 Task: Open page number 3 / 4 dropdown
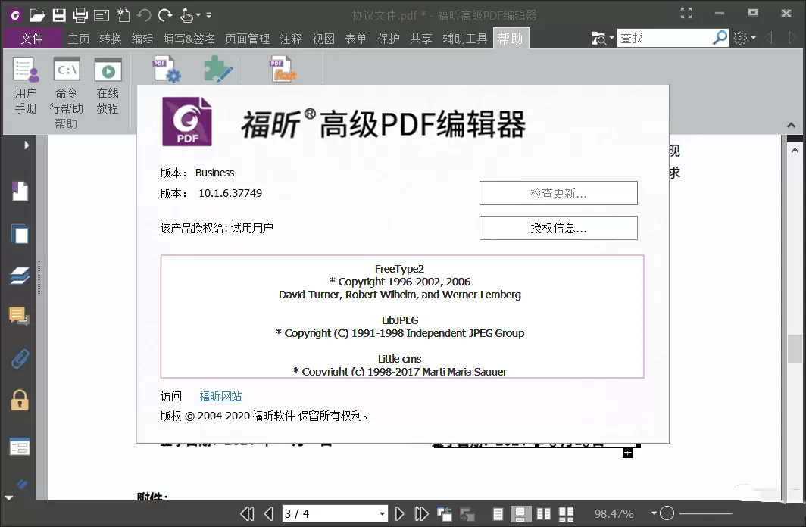coord(382,513)
